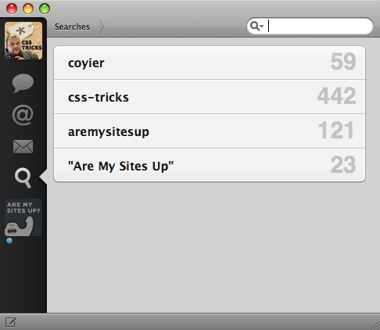Image resolution: width=380 pixels, height=330 pixels.
Task: Zoom the window with green button
Action: tap(45, 9)
